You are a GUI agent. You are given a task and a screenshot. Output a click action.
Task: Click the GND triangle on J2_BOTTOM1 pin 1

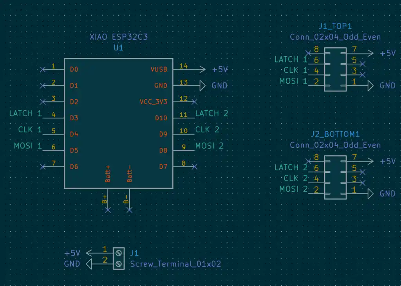click(370, 194)
